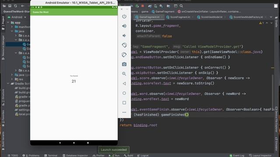Click the Search Everywhere magnifier icon

click(181, 6)
